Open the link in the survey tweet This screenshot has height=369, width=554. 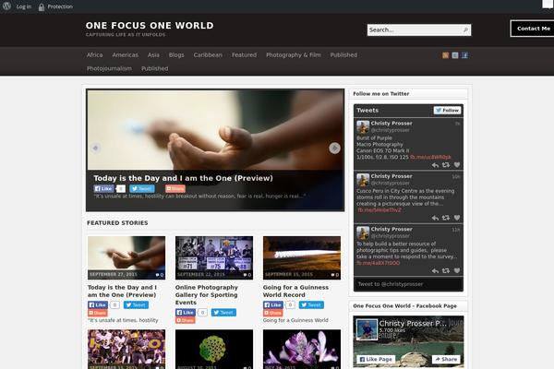coord(379,263)
